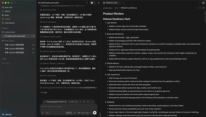Click the copy icon in document header
This screenshot has height=117, width=206.
(203, 8)
